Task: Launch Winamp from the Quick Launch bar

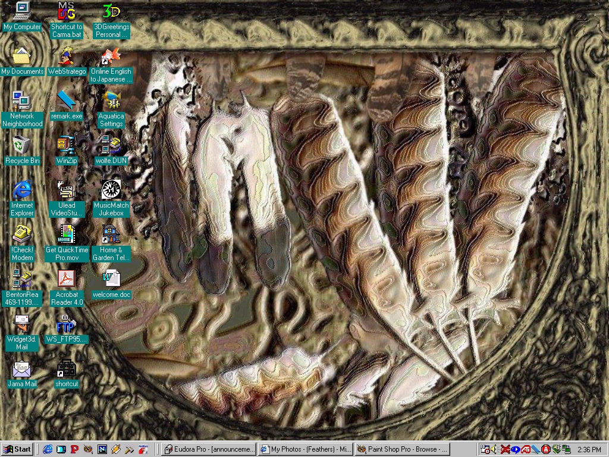Action: (116, 449)
